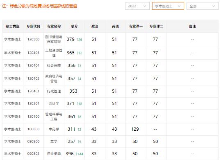
Task: Click the 英语 column header
Action: tap(115, 26)
